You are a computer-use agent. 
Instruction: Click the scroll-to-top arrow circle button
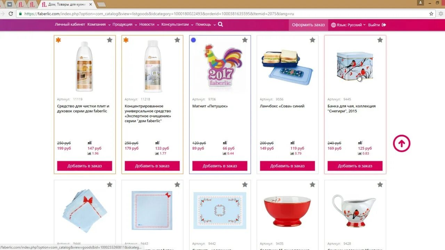402,143
